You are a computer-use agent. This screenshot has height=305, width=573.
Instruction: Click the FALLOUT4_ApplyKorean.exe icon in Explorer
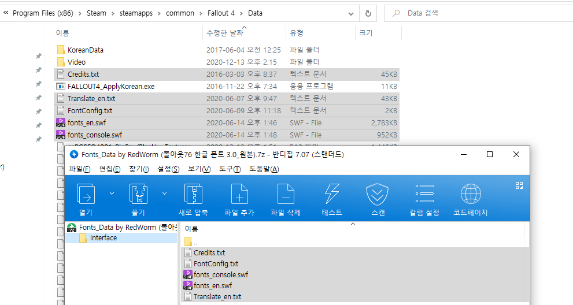61,86
